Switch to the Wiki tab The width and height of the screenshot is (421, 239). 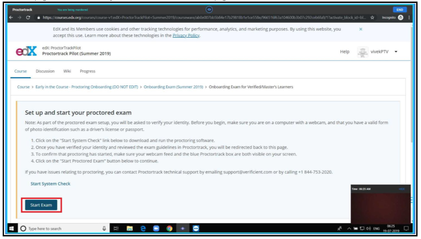pyautogui.click(x=67, y=71)
